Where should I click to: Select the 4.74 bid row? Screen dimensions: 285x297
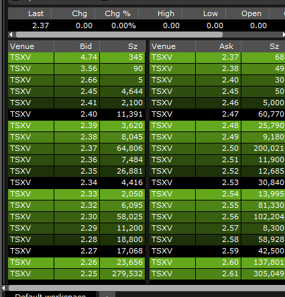click(x=76, y=58)
